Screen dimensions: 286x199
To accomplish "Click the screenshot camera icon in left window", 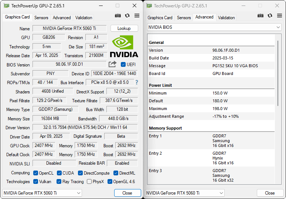I will tap(118, 16).
